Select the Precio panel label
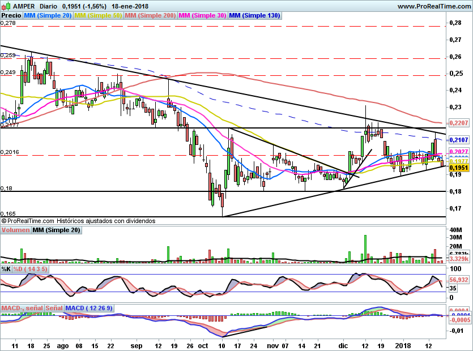 tap(11, 16)
